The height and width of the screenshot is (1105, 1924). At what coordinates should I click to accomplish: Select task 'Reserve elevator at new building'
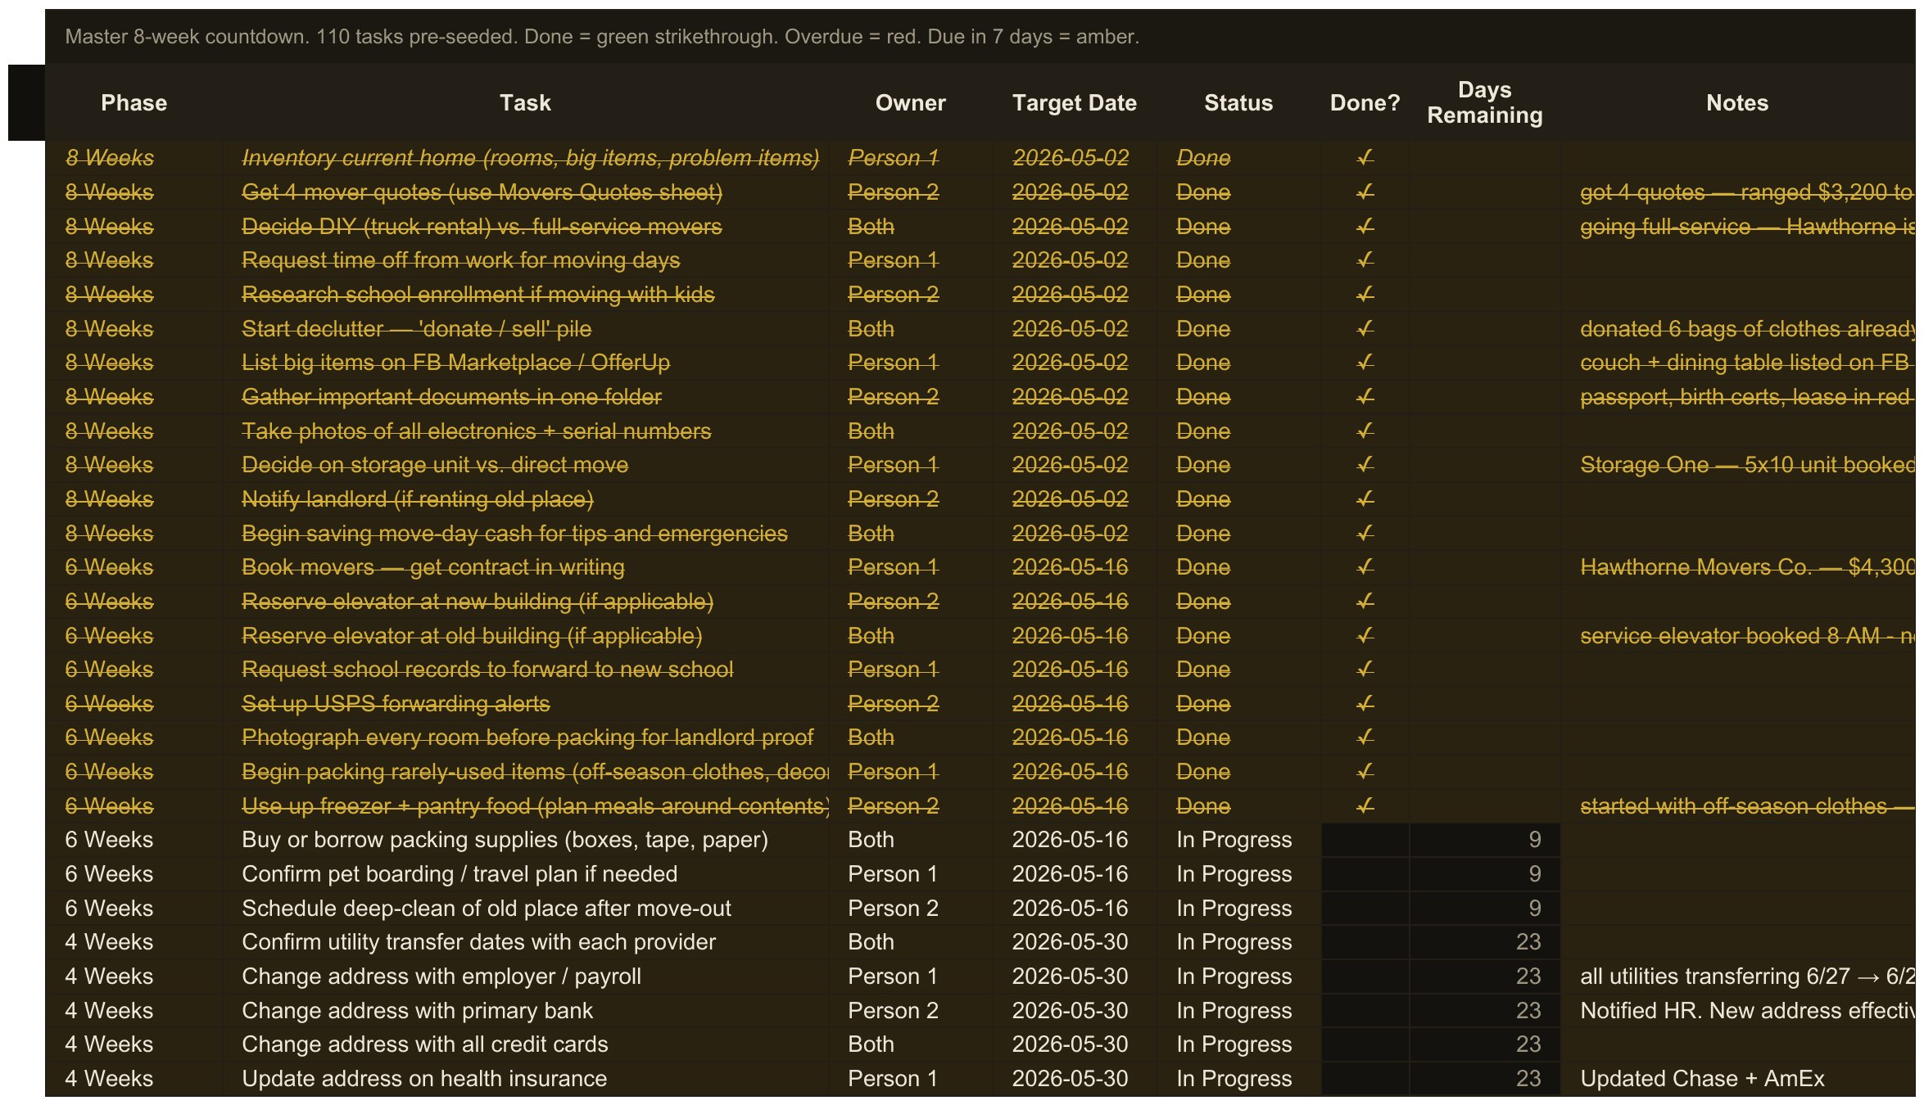point(478,602)
